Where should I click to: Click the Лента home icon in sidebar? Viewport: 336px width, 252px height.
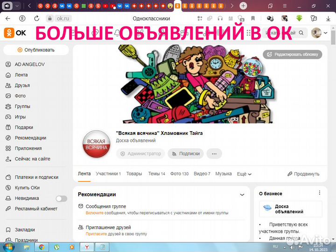click(x=8, y=75)
